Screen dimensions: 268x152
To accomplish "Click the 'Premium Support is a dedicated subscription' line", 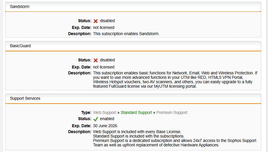I will (x=174, y=140).
